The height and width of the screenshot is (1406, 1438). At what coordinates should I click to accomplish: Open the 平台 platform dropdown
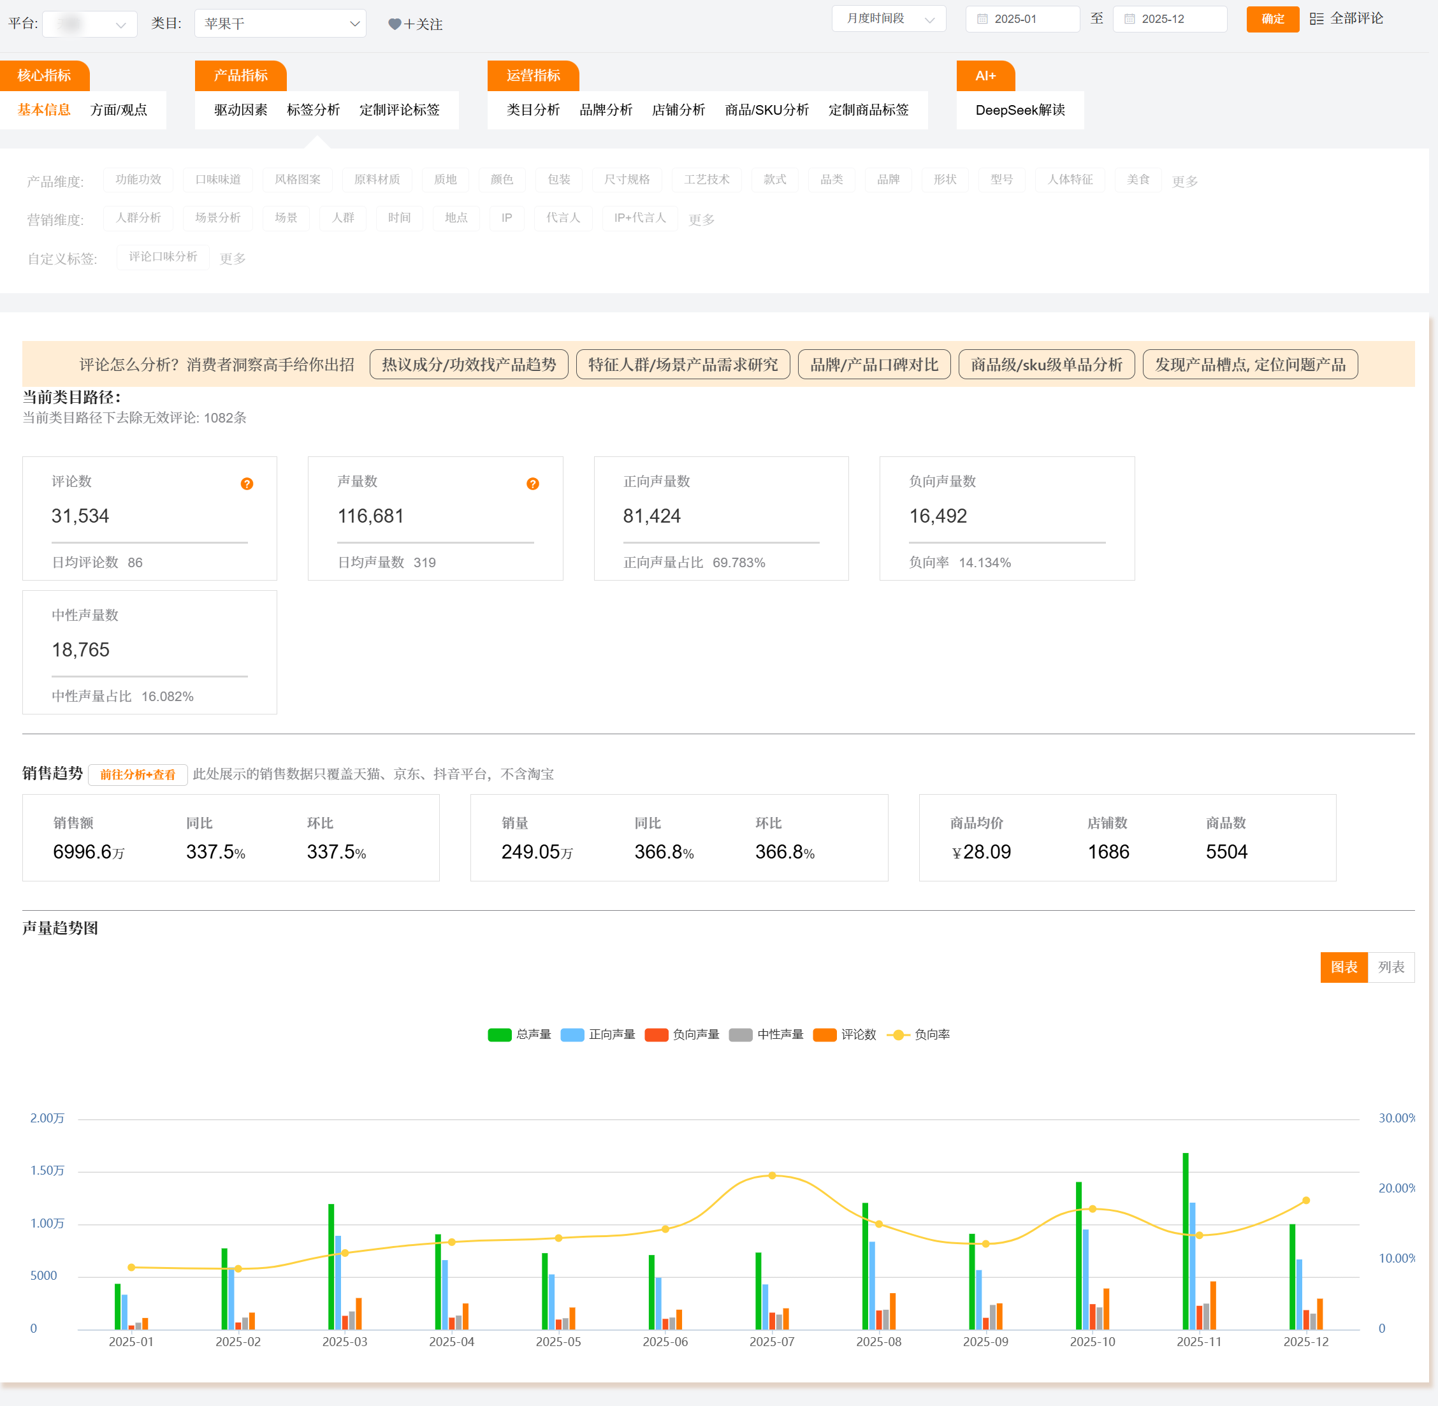click(x=90, y=24)
